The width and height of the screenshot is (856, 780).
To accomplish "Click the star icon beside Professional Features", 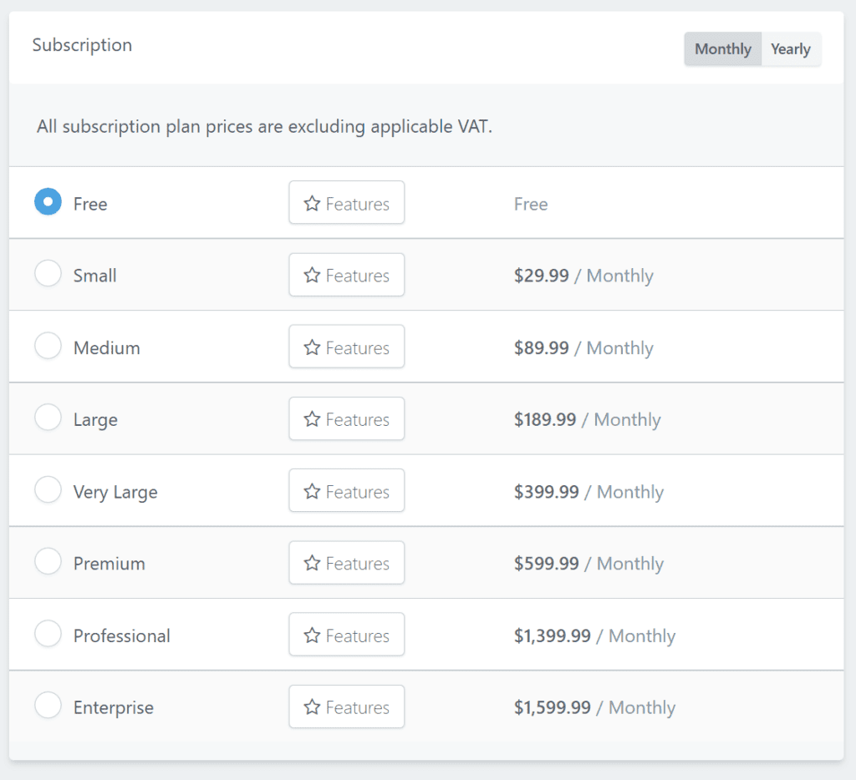I will (x=313, y=634).
